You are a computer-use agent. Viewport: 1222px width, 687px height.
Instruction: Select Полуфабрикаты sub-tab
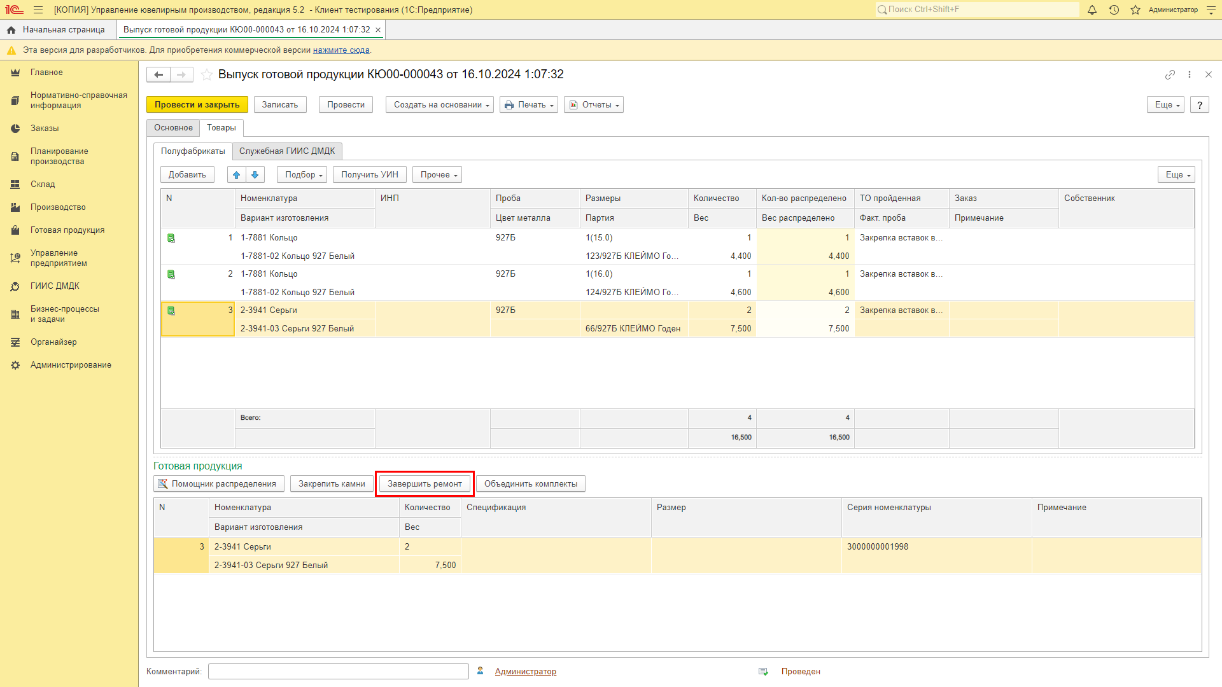pyautogui.click(x=193, y=151)
